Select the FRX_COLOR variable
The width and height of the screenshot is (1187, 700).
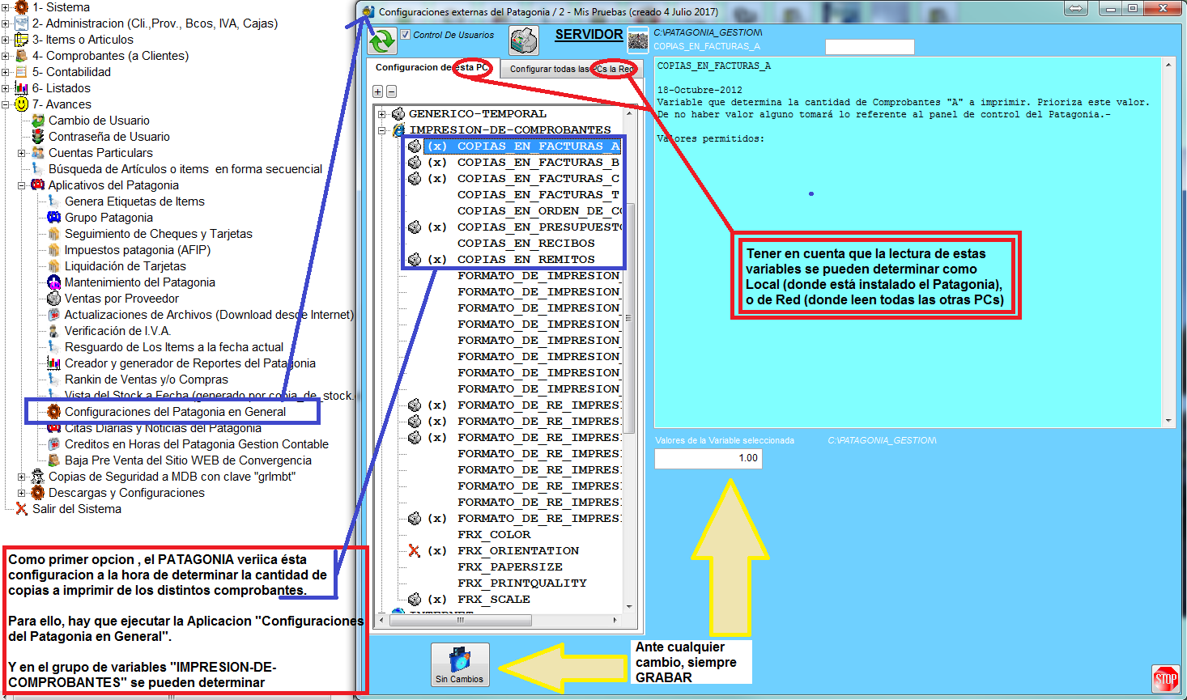[494, 535]
